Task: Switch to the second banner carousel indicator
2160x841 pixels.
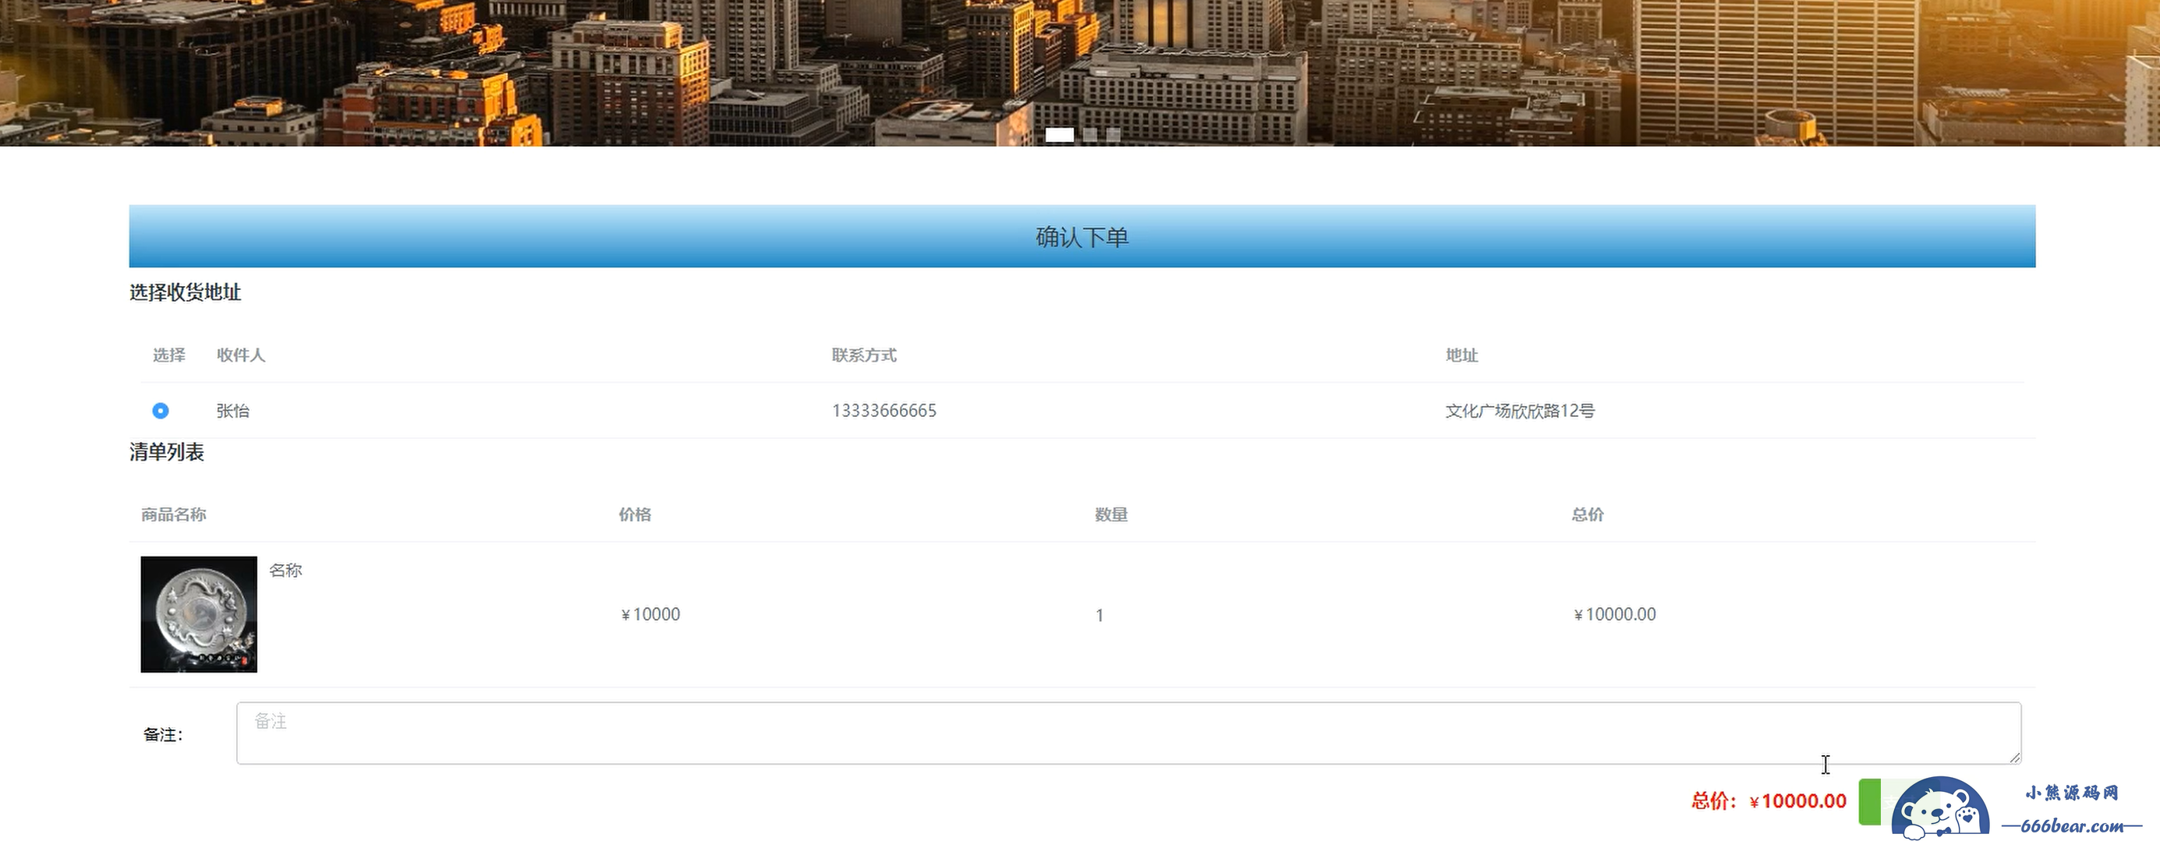Action: [x=1089, y=134]
